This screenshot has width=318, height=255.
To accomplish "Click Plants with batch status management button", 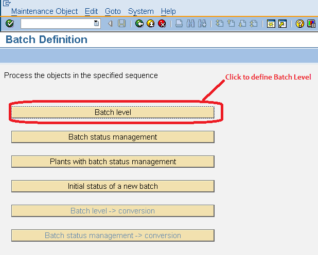I will [113, 162].
